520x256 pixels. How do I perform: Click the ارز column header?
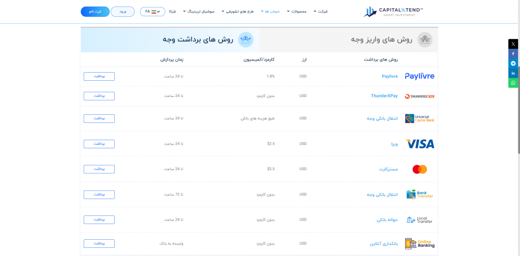coord(304,60)
